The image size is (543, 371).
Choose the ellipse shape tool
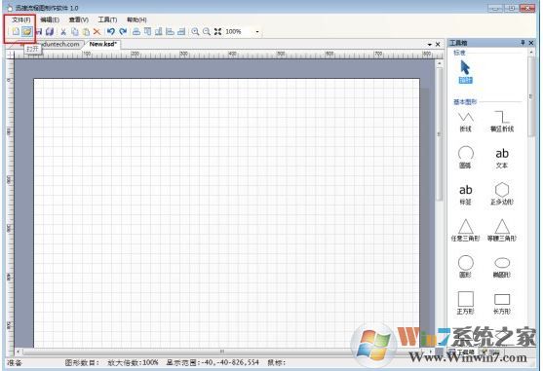coord(502,267)
